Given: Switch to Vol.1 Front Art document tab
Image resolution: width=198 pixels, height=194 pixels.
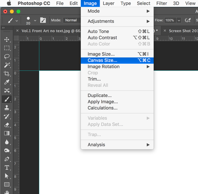Looking at the screenshot, I should pos(51,31).
